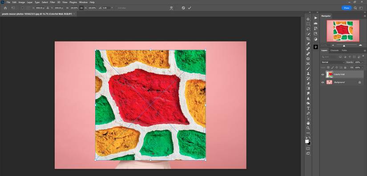Image resolution: width=367 pixels, height=176 pixels.
Task: Select the Brush tool
Action: point(308,69)
